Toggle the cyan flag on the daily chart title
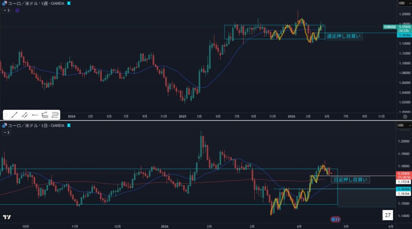412x229 pixels. (69, 126)
